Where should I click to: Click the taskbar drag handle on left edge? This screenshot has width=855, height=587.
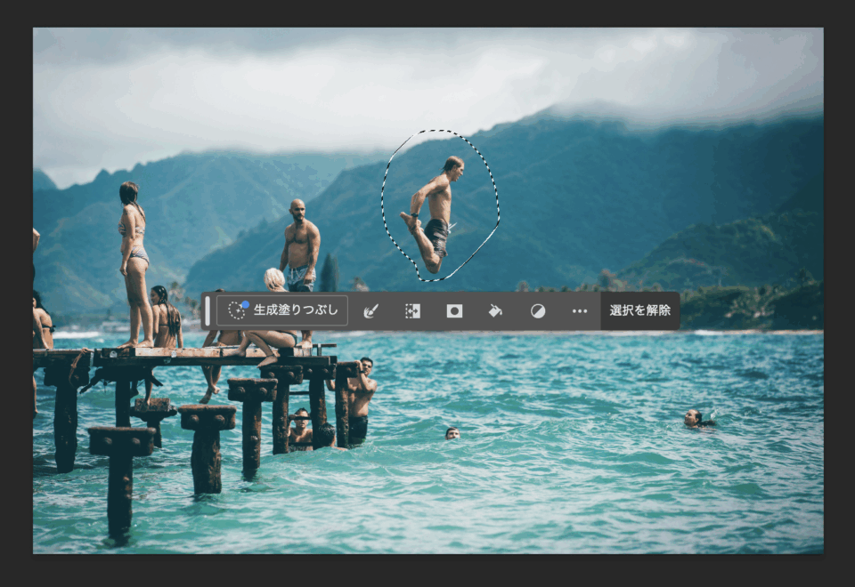[x=208, y=310]
